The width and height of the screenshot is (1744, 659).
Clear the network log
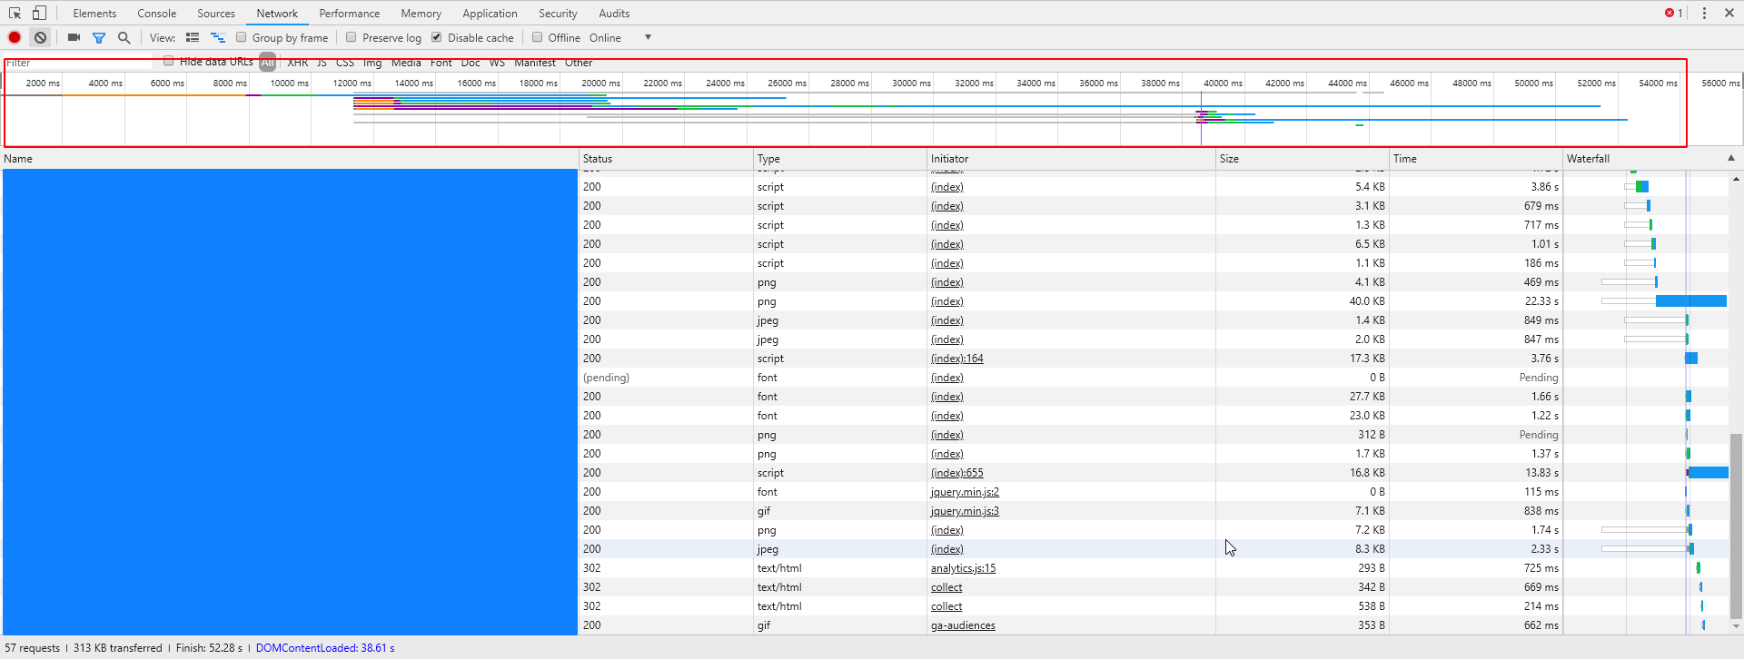tap(41, 37)
